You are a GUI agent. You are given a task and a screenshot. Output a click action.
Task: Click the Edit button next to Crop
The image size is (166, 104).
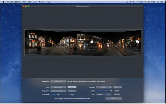[72, 87]
